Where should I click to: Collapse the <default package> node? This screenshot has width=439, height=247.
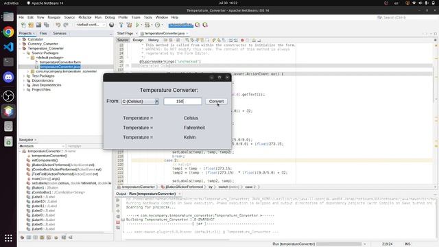tap(28, 58)
